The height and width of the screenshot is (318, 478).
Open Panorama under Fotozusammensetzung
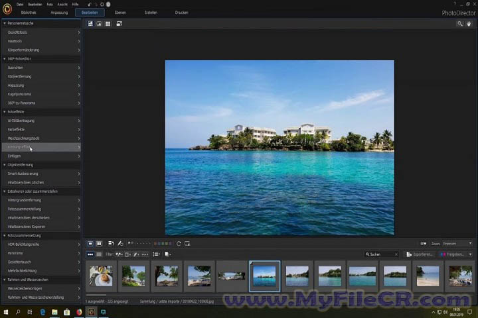click(41, 253)
